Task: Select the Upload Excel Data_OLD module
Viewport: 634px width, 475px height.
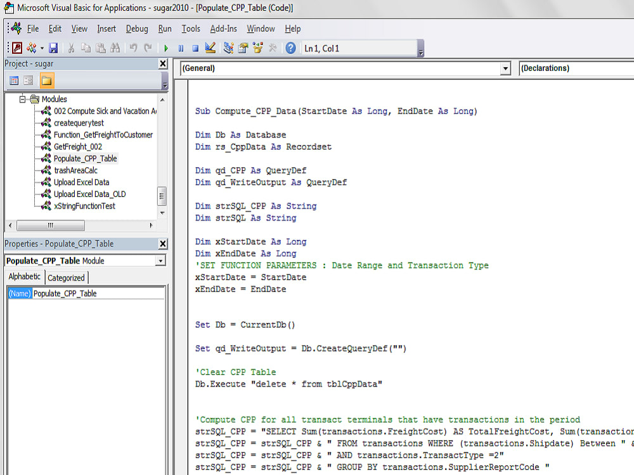Action: pos(90,194)
